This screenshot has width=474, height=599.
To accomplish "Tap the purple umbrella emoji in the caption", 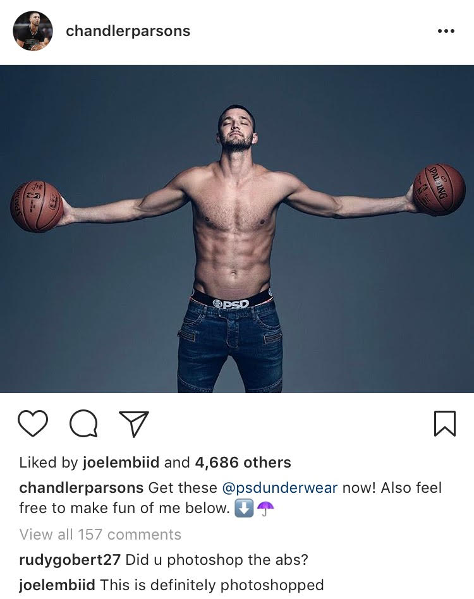I will tap(265, 509).
